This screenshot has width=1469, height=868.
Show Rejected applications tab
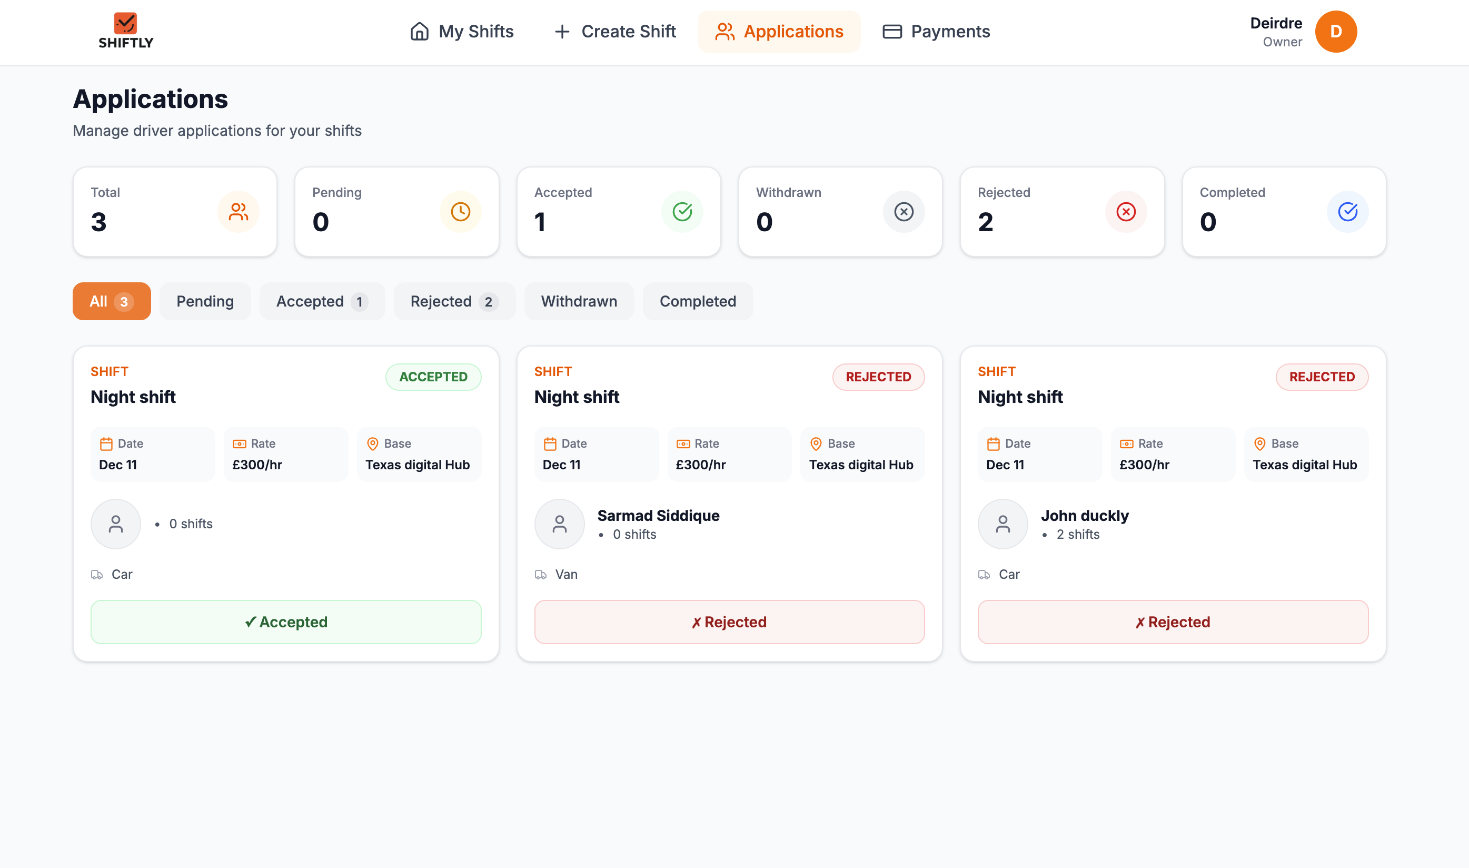coord(454,301)
